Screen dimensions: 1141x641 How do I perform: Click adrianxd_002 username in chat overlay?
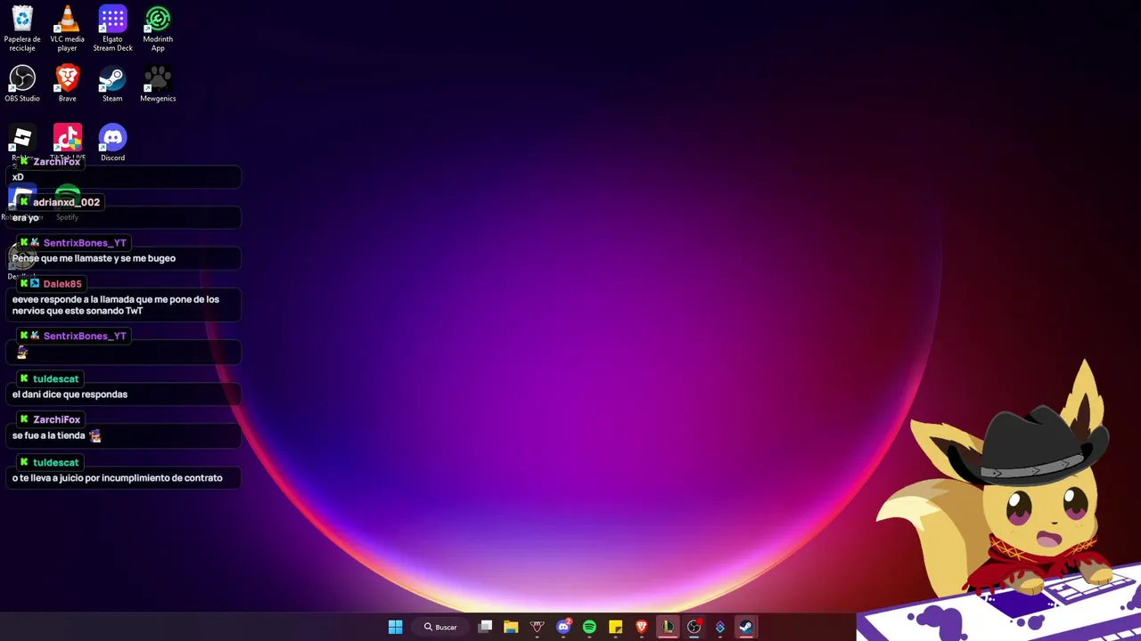[x=66, y=202]
